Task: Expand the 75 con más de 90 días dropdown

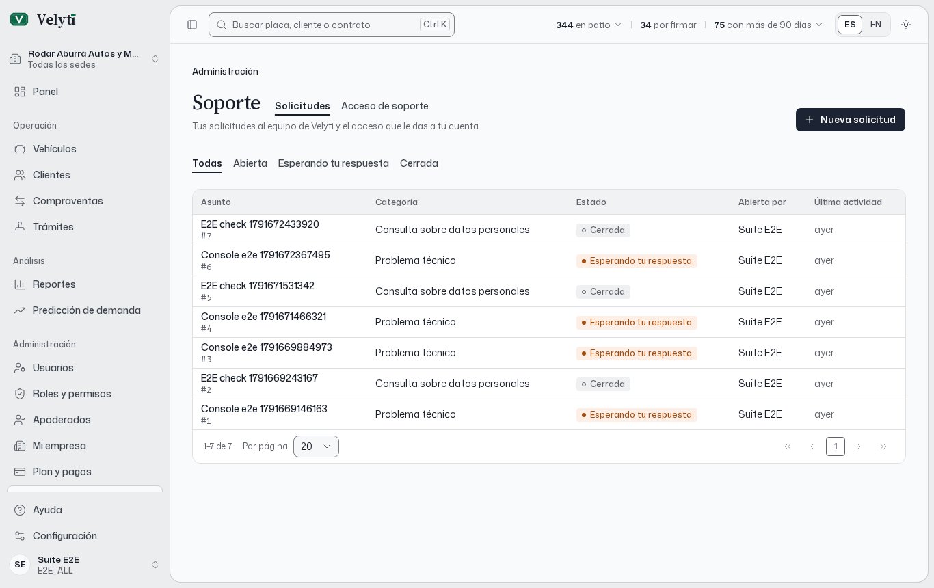Action: tap(769, 25)
